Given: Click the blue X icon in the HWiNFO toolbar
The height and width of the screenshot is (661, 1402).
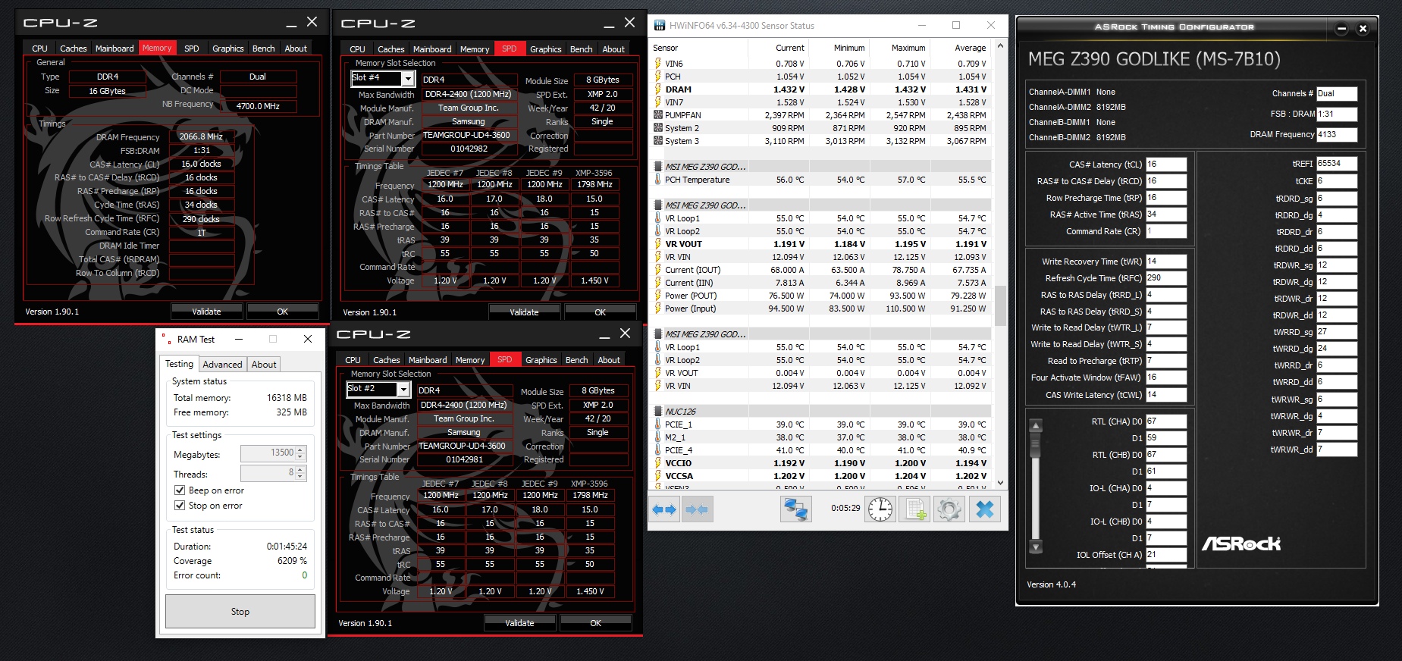Looking at the screenshot, I should (x=985, y=509).
